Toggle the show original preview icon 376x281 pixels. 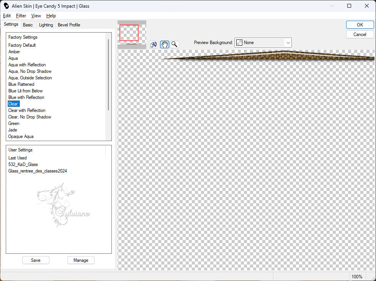(x=154, y=44)
